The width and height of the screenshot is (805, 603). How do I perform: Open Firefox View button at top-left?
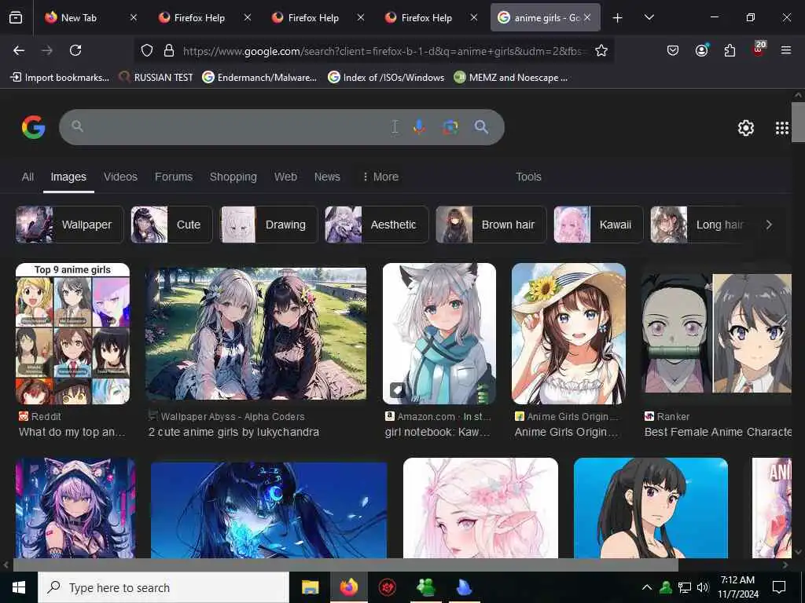(16, 17)
